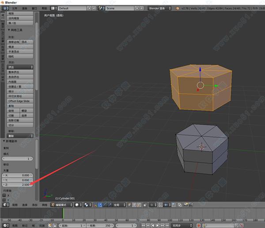
Task: Open the snap element type dropdown
Action: [x=167, y=205]
